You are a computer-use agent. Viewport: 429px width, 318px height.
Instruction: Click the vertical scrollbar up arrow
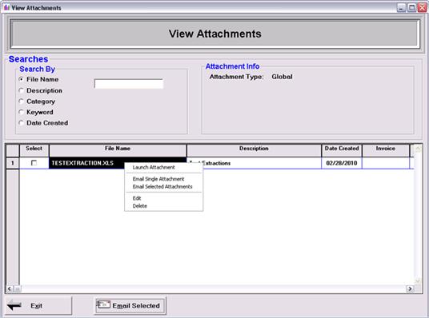[418, 149]
